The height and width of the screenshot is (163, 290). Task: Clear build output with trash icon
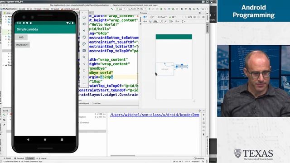pos(203,134)
